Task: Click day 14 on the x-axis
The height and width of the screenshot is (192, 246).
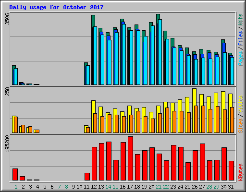Action: point(108,187)
